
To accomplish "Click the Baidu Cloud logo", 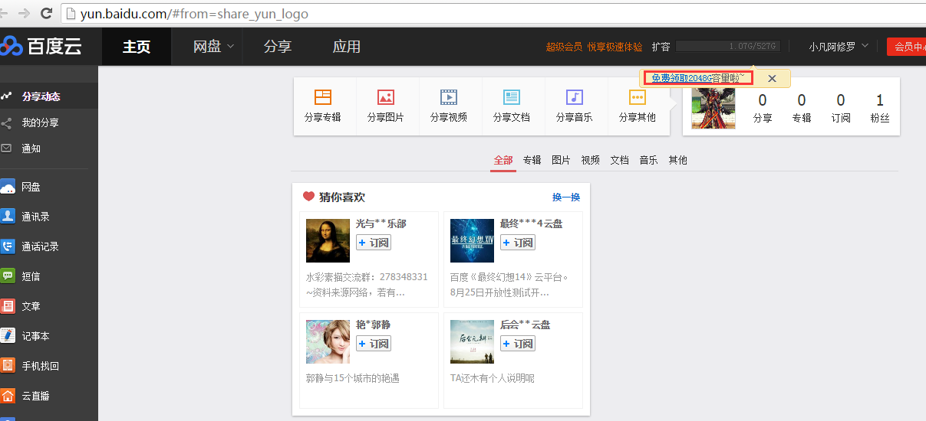I will pos(41,46).
